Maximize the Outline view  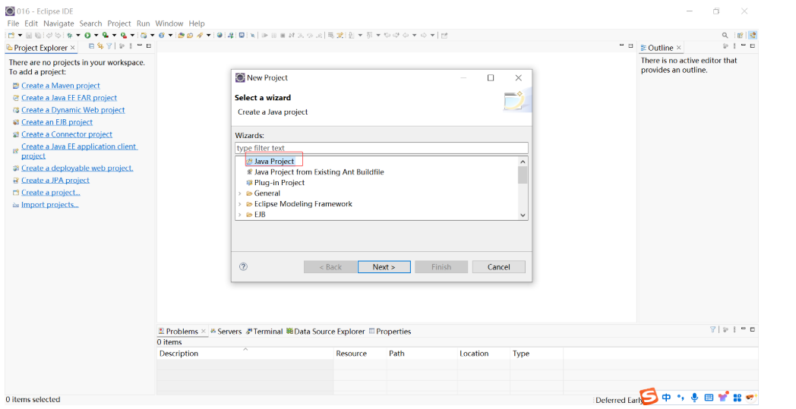tap(753, 46)
